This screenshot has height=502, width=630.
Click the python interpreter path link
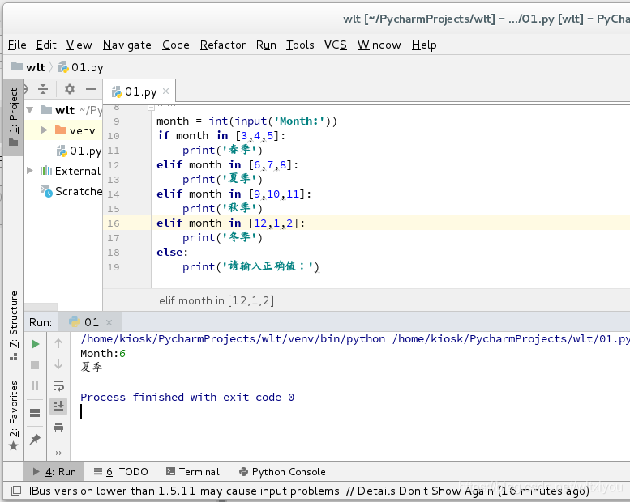click(x=233, y=339)
